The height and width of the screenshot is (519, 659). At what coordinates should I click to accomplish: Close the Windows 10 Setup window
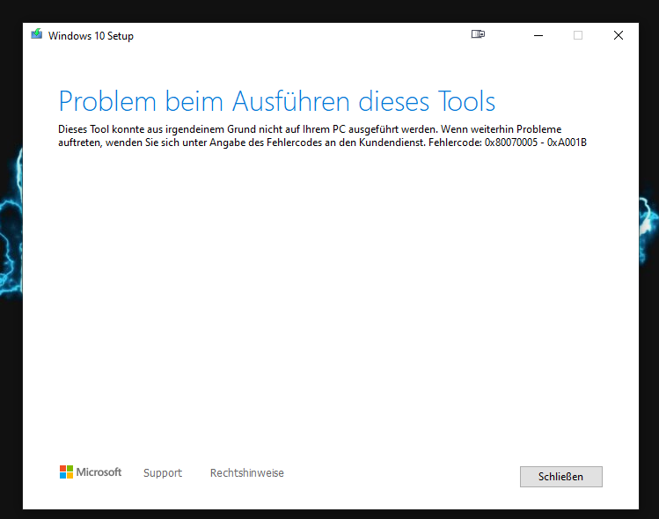tap(619, 35)
